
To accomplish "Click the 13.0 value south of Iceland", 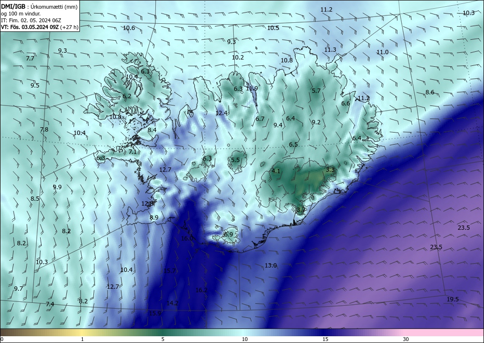I will (x=271, y=265).
